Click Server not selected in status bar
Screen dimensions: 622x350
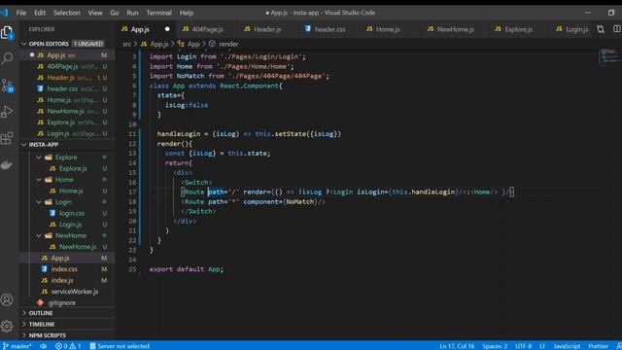point(120,346)
